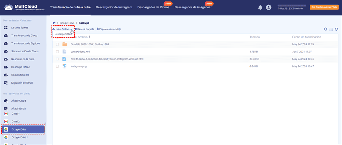Check the instagram.png checkbox

pyautogui.click(x=57, y=66)
